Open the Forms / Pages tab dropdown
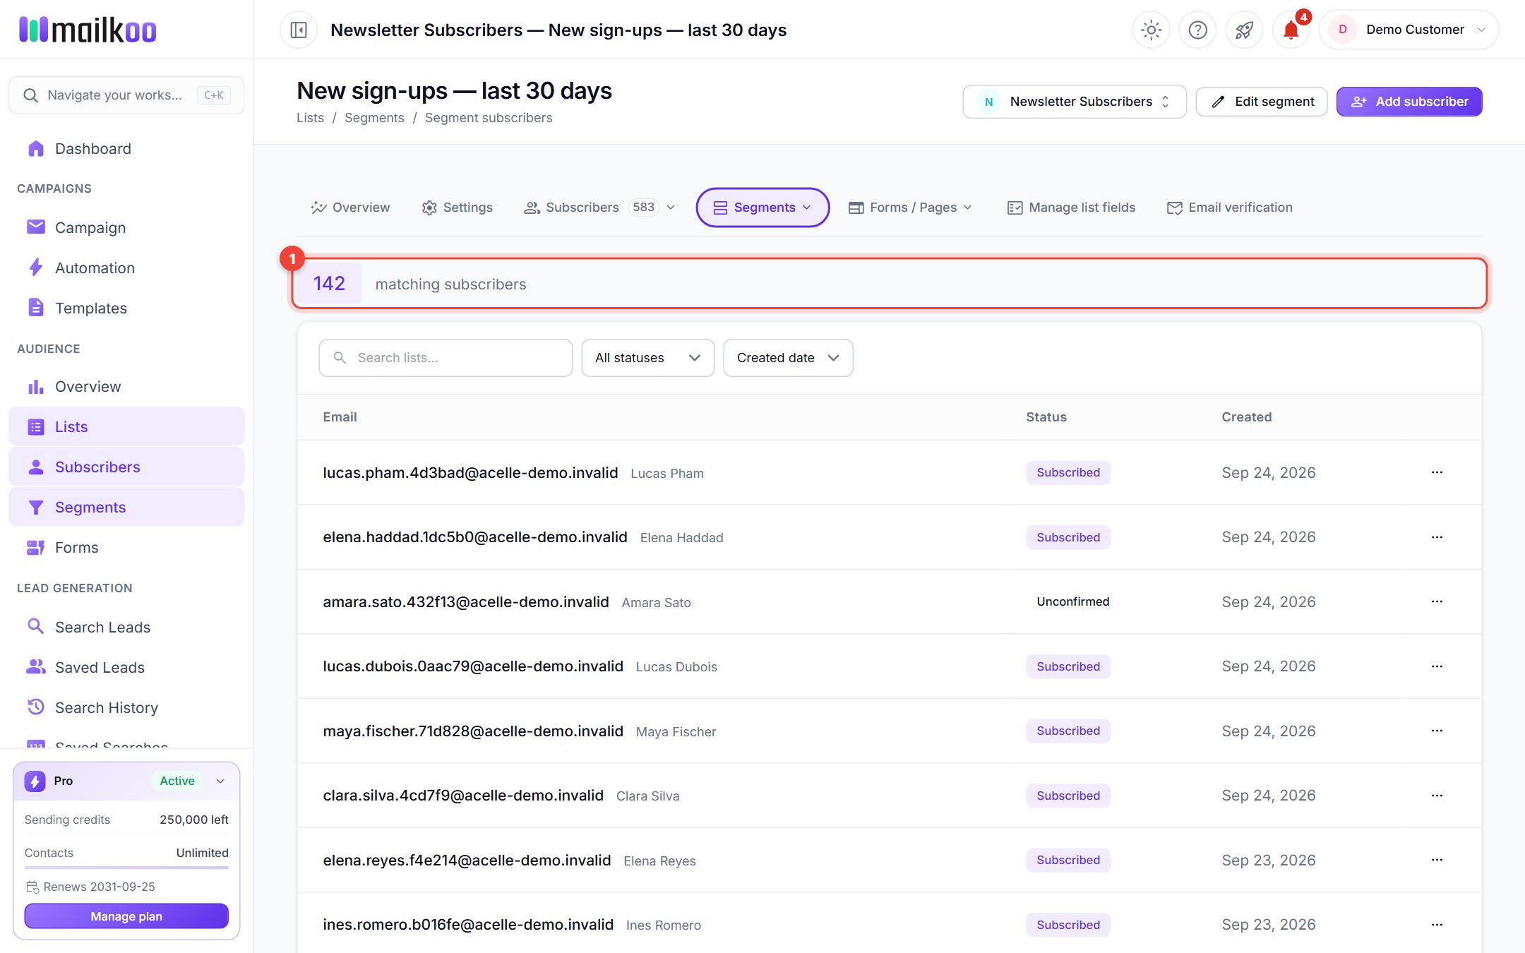1525x953 pixels. tap(911, 208)
